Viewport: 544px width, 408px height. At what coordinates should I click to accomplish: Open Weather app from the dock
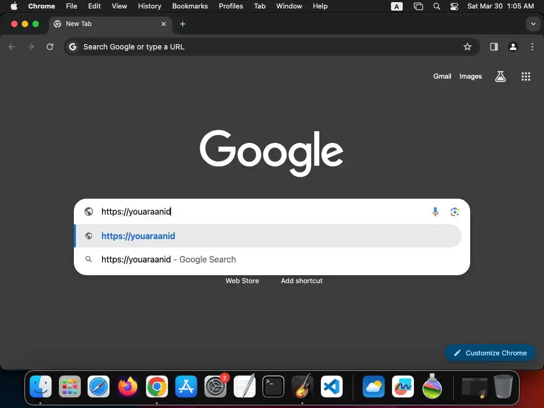coord(373,387)
